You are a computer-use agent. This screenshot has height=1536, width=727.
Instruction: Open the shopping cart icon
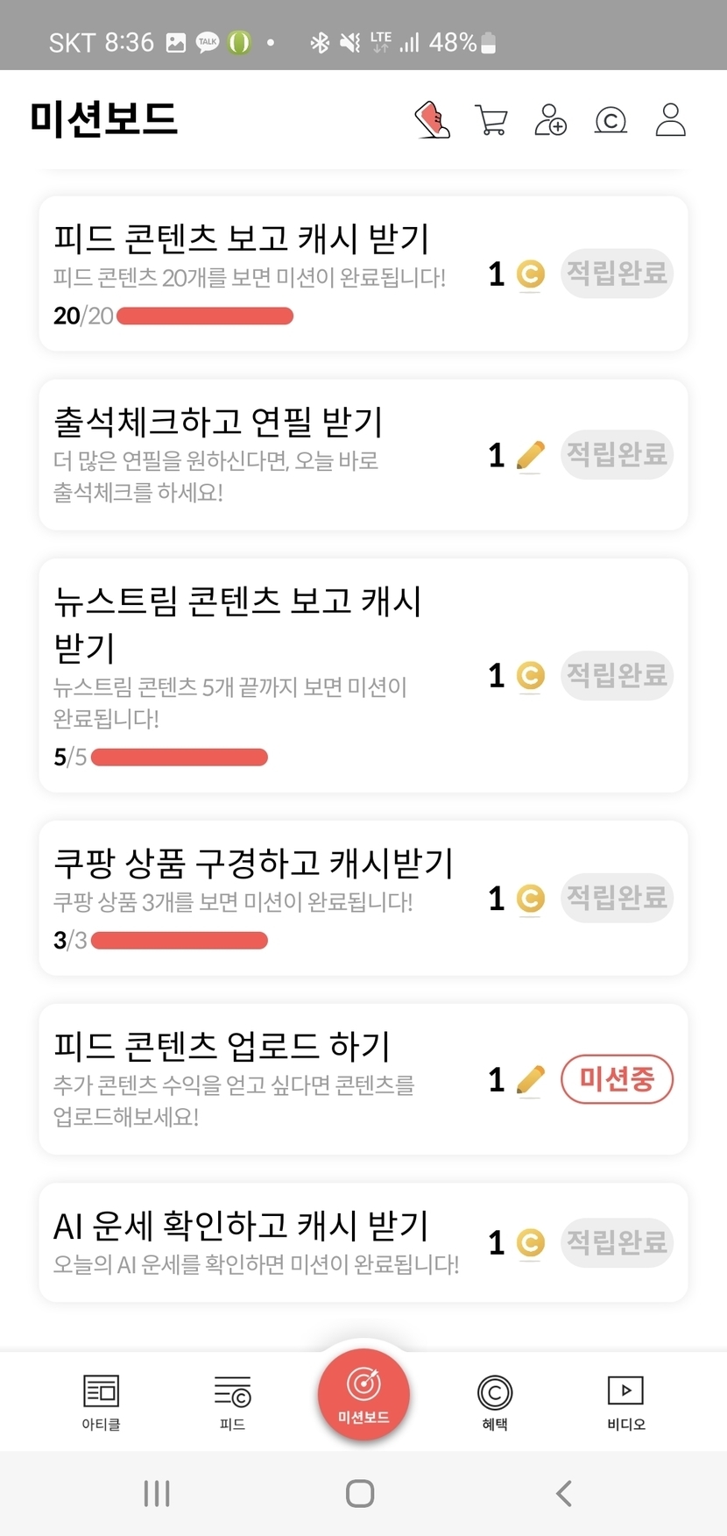click(x=491, y=120)
